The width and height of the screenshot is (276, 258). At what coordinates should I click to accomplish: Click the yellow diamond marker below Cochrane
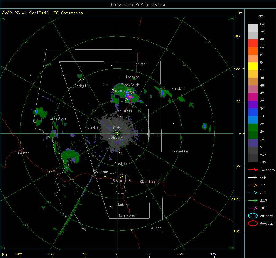(x=105, y=177)
